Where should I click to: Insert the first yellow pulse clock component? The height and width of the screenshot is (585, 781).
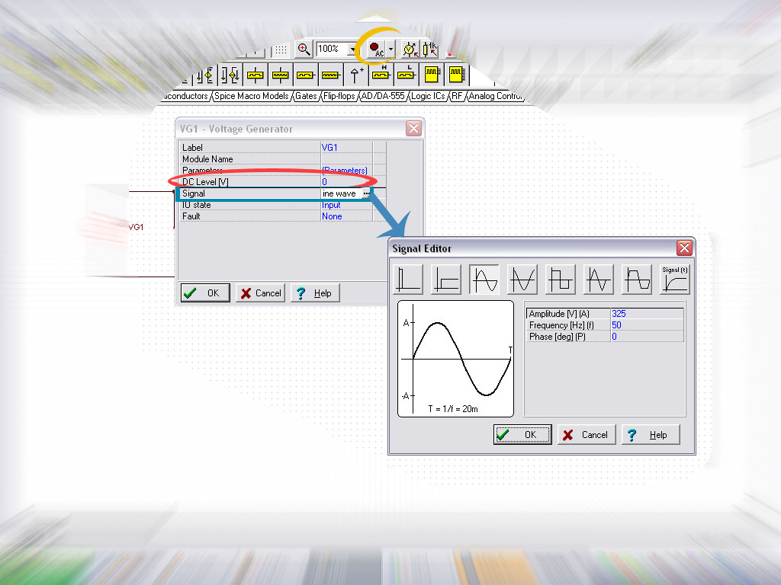click(x=255, y=75)
